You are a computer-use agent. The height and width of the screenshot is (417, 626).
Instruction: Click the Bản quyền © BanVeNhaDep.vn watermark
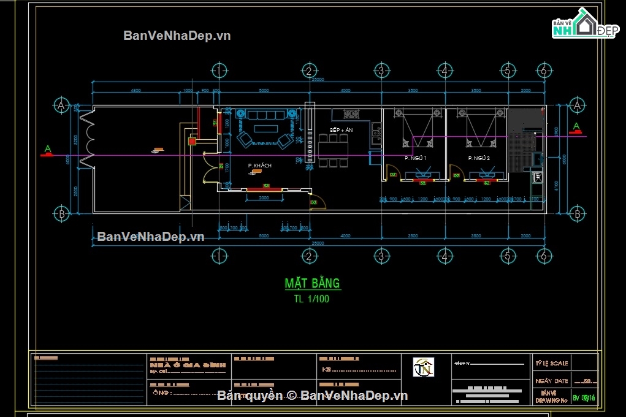click(x=313, y=396)
